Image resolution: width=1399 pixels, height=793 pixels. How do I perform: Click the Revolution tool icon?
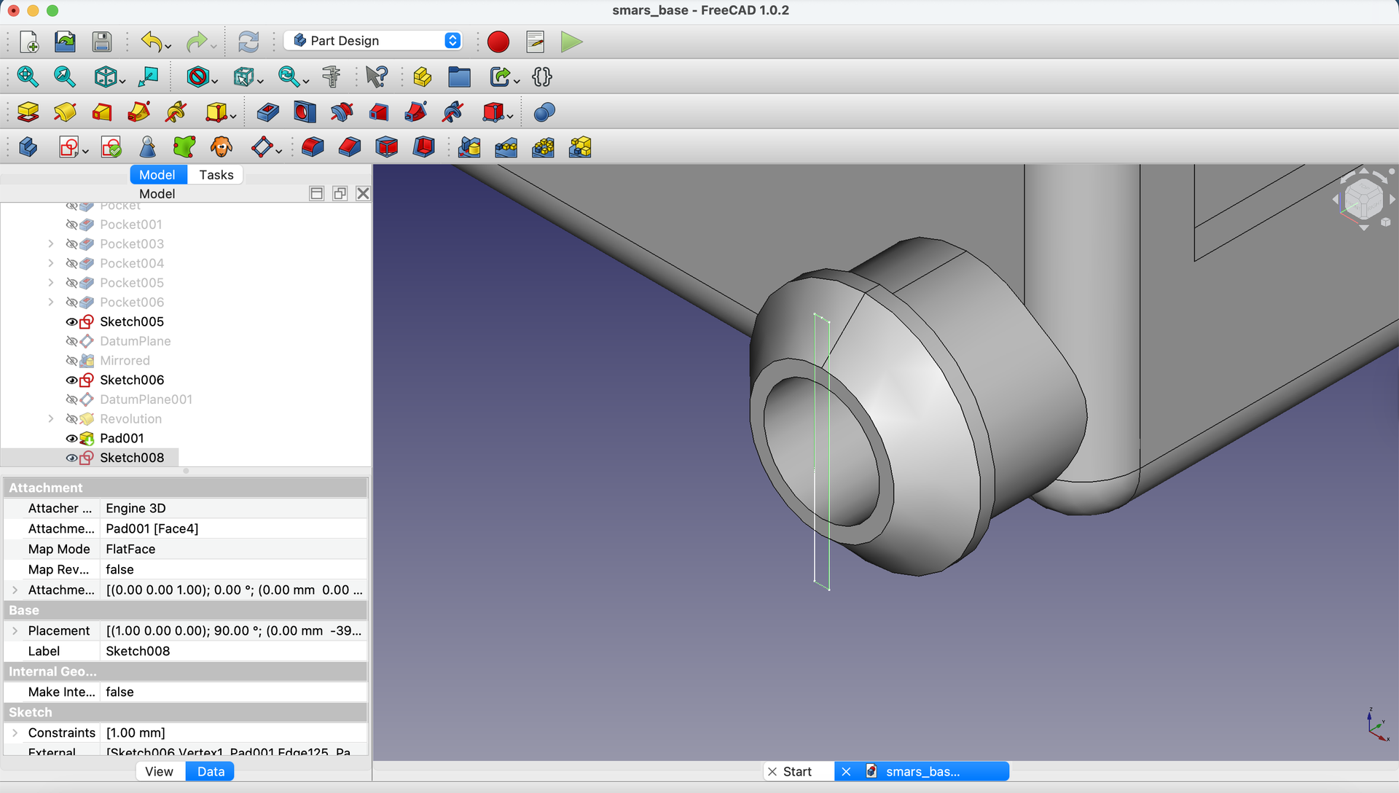coord(65,112)
